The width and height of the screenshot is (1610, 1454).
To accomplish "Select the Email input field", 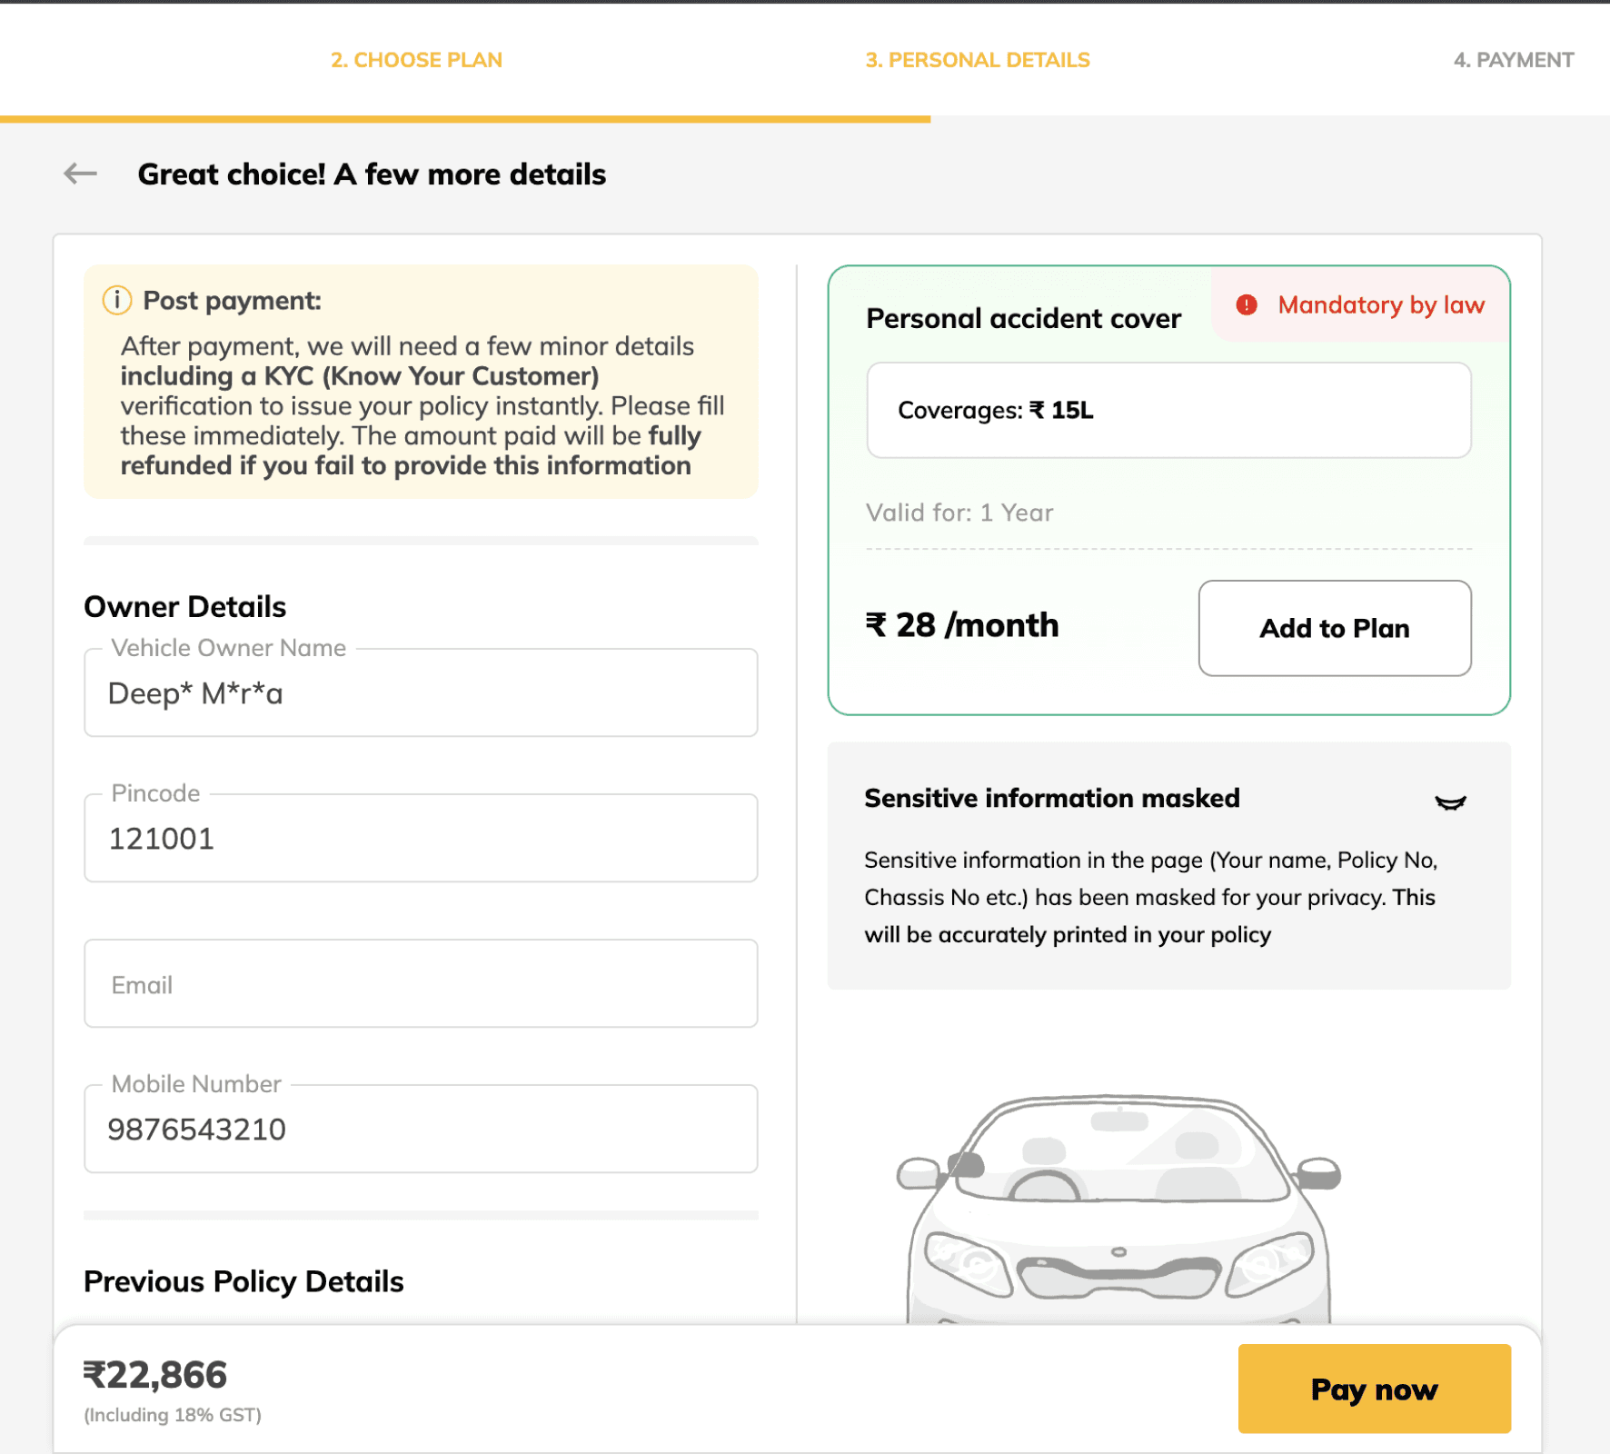I will (x=421, y=984).
